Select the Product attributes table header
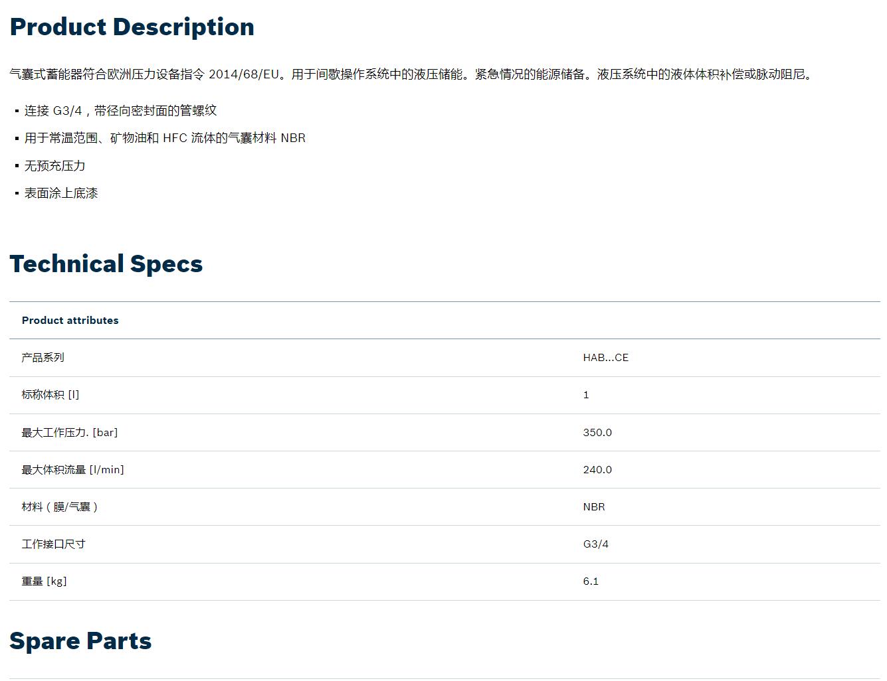This screenshot has height=681, width=887. [70, 320]
